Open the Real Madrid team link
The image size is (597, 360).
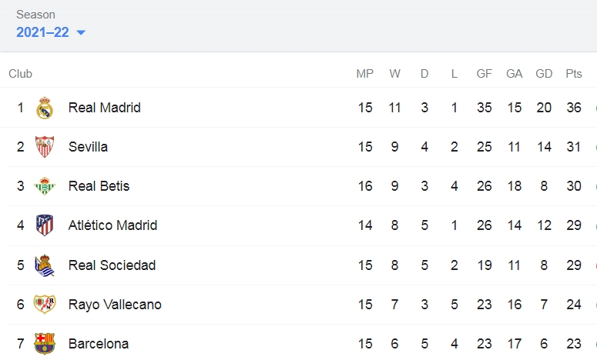point(104,108)
